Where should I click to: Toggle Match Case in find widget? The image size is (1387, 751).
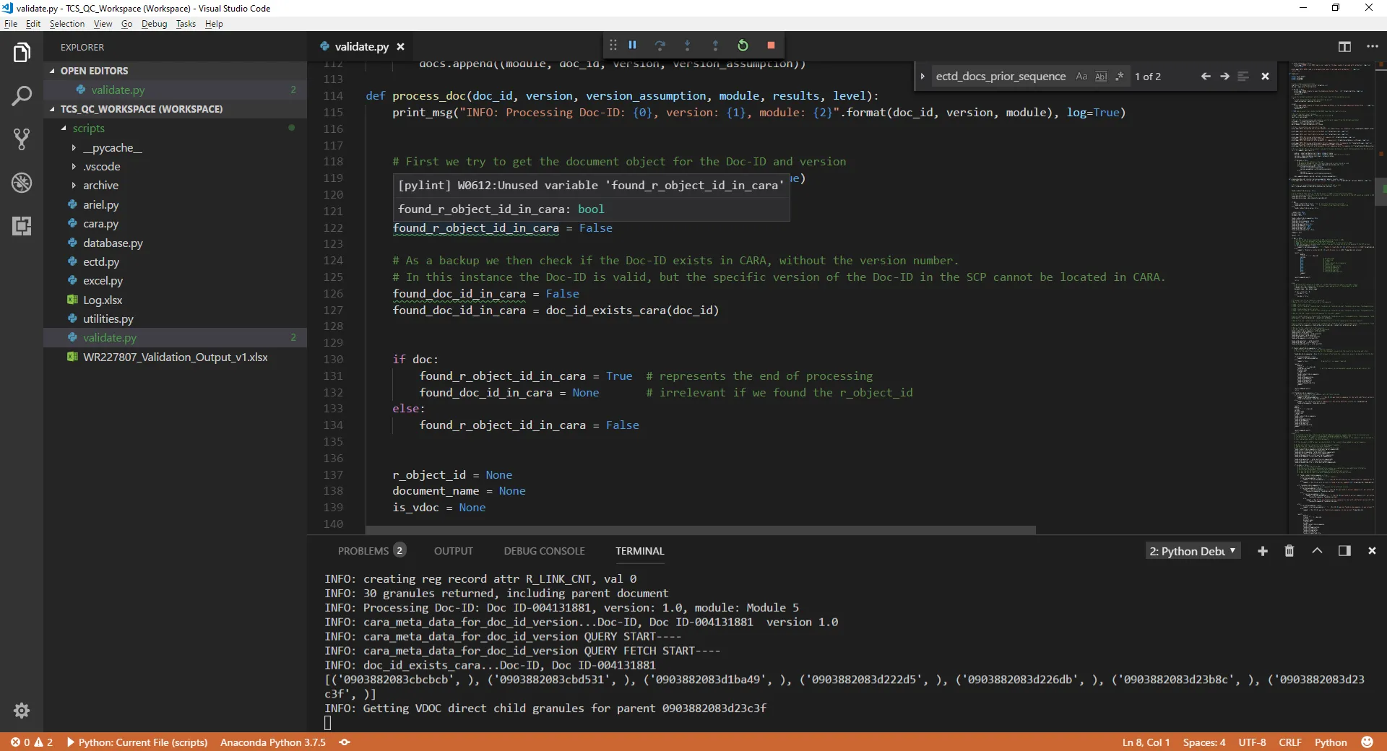click(x=1081, y=77)
